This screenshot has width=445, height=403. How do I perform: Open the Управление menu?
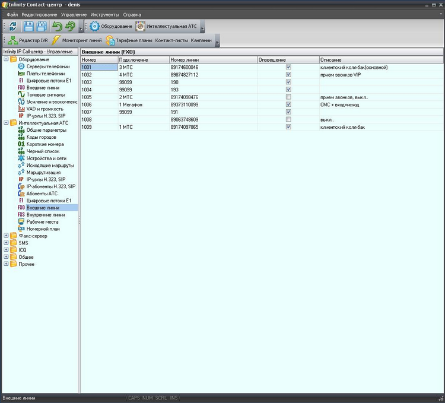[x=74, y=15]
